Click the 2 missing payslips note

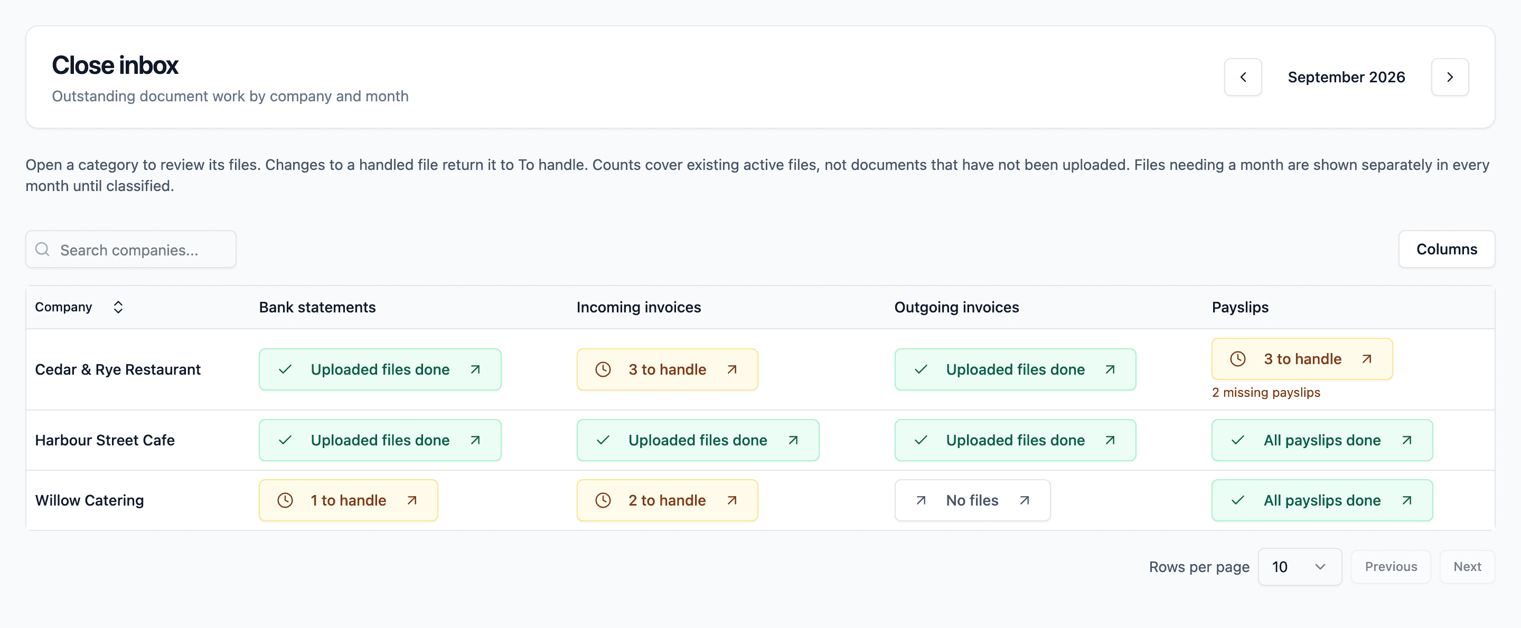1266,393
